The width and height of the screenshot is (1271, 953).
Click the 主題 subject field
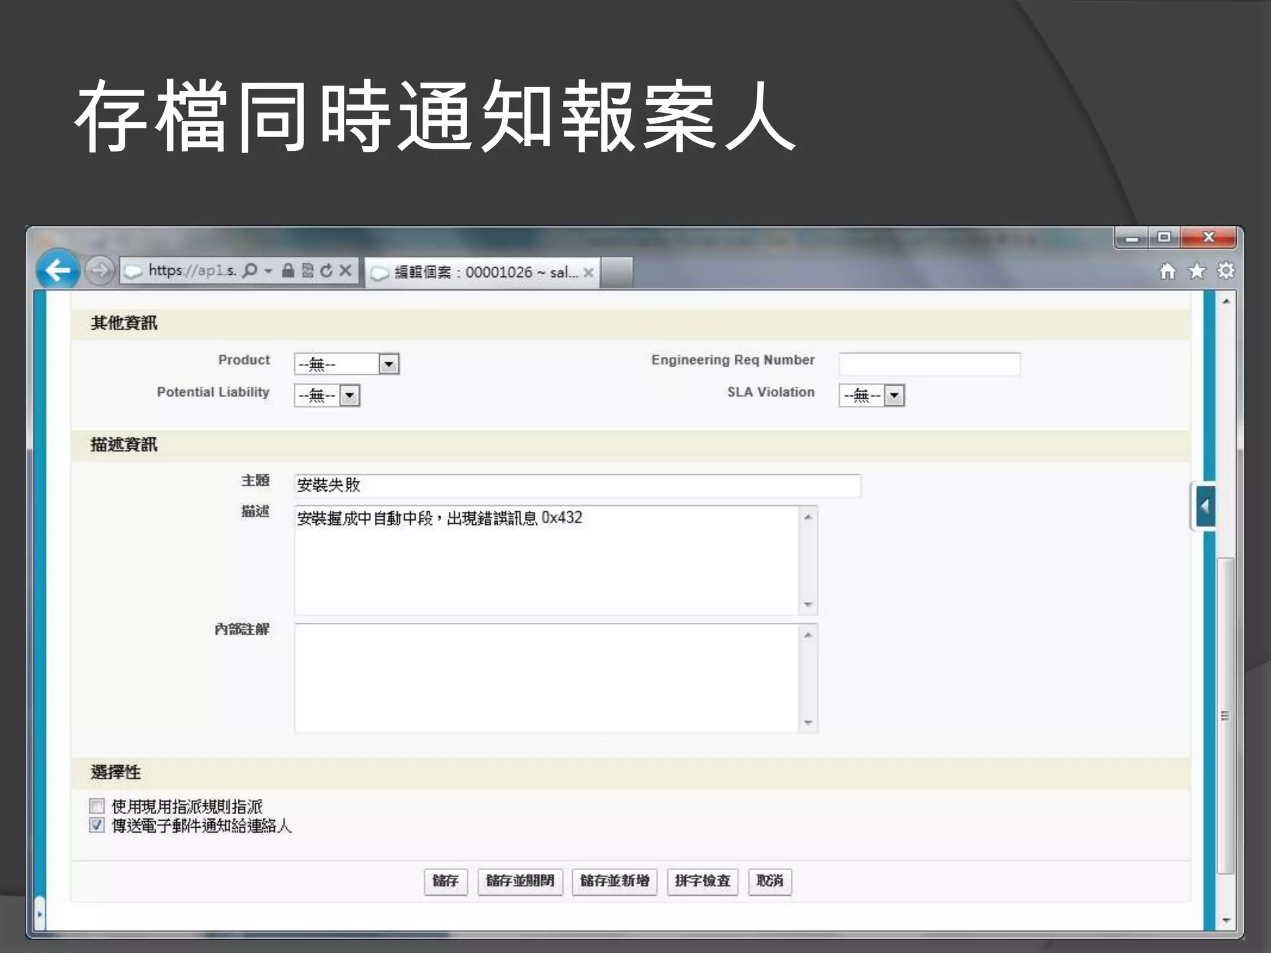[x=577, y=485]
